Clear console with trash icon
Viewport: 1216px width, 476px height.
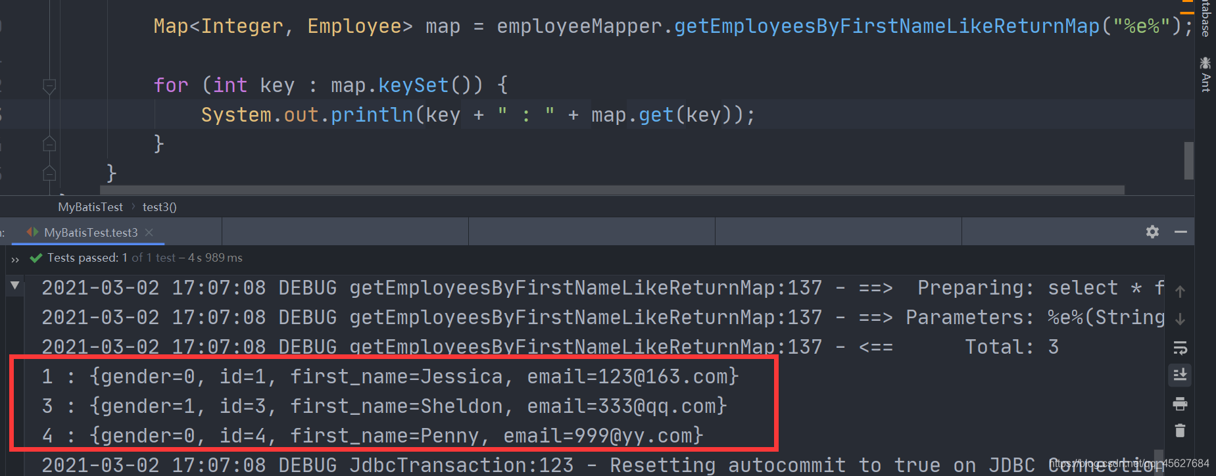tap(1180, 431)
